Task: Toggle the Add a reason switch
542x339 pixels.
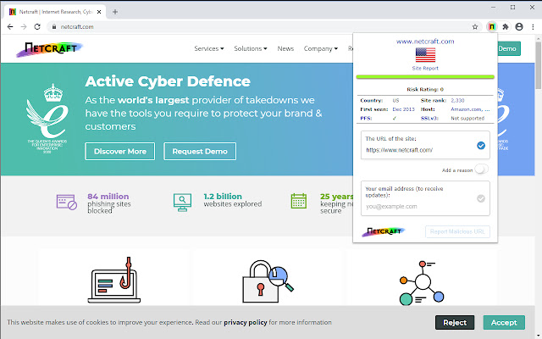Action: pos(481,169)
